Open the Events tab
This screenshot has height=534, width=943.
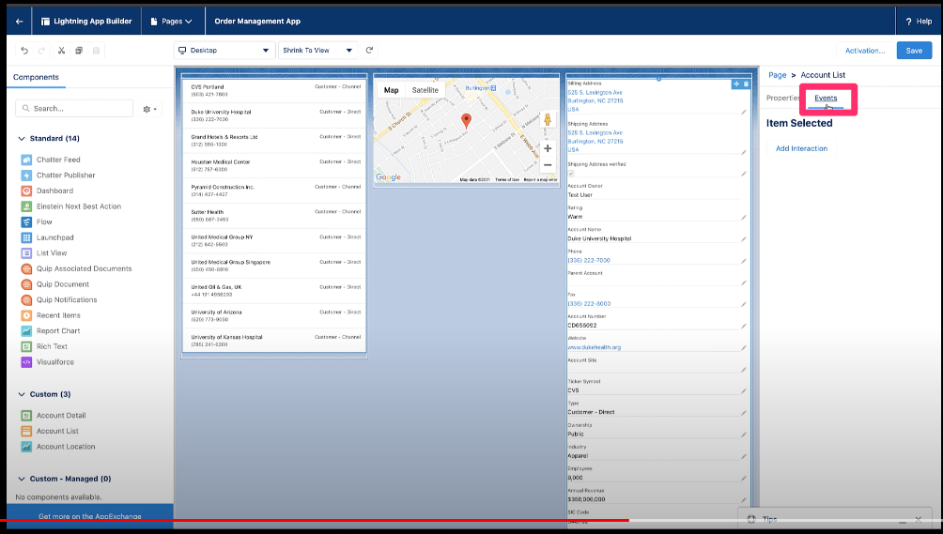click(826, 98)
